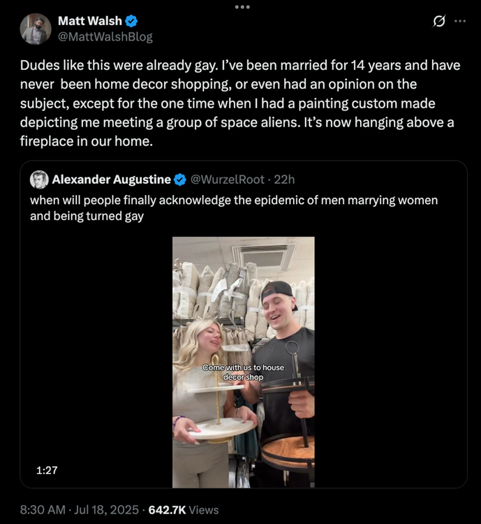Viewport: 481px width, 524px height.
Task: Click the 1:27 video duration badge
Action: 47,471
